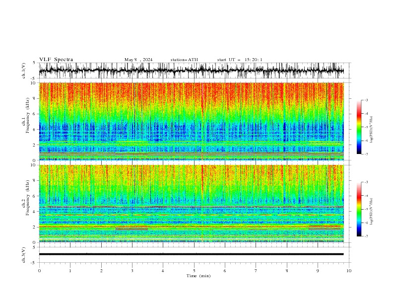Click the 'ch.3(V)' waveform axis label
The height and width of the screenshot is (304, 393).
pyautogui.click(x=24, y=255)
